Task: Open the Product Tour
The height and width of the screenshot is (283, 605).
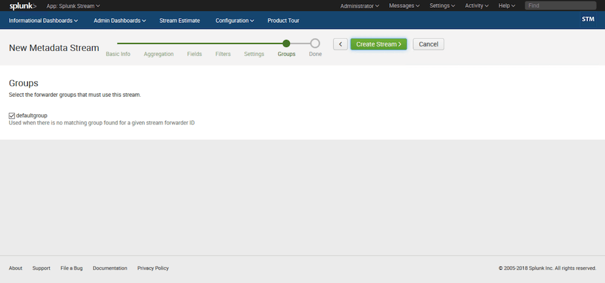Action: click(x=283, y=21)
